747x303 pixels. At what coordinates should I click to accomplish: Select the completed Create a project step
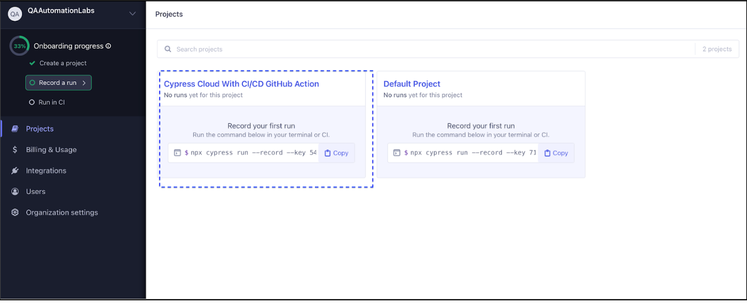[63, 63]
